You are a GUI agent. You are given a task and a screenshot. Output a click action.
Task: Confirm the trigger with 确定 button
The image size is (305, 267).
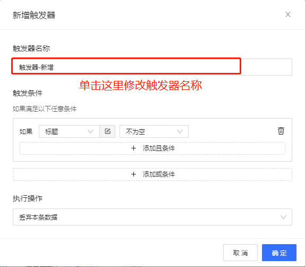point(279,253)
